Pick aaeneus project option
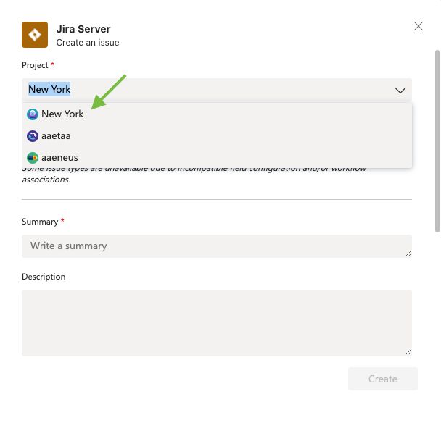441x428 pixels. point(217,158)
